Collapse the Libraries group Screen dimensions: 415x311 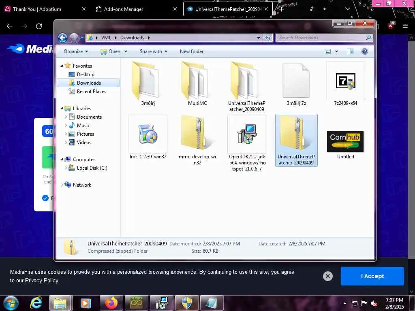coord(62,109)
